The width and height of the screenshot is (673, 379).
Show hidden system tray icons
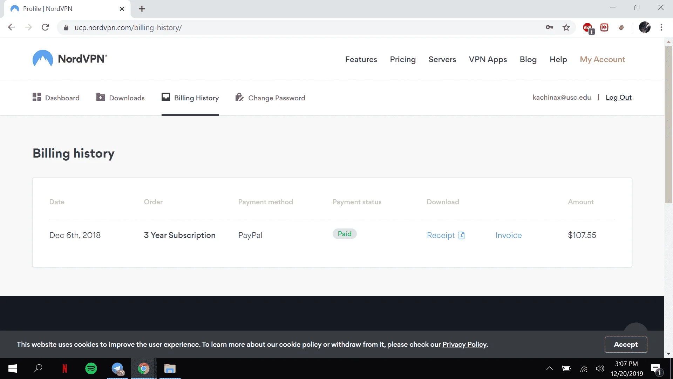550,368
